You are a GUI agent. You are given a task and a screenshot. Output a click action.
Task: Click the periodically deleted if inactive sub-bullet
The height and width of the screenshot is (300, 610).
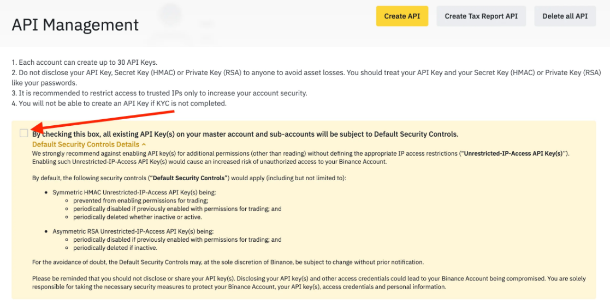click(115, 248)
